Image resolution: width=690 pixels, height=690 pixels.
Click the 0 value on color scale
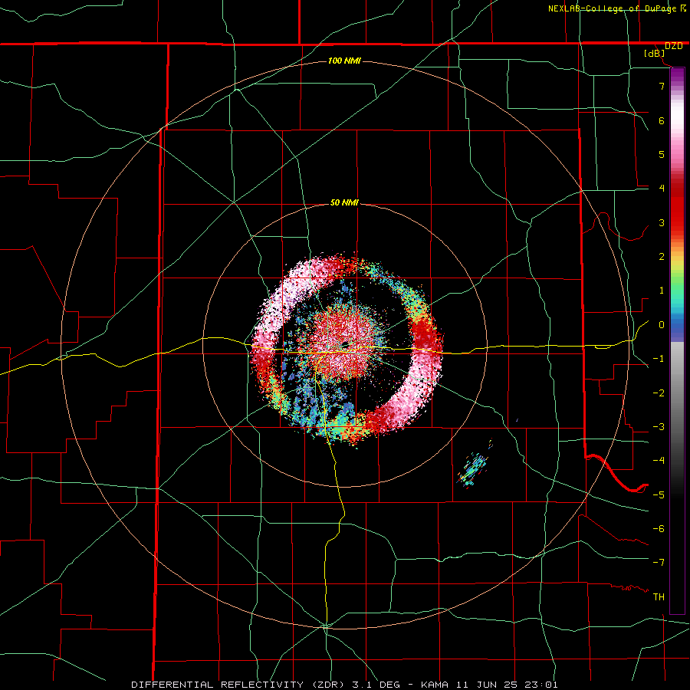click(662, 325)
